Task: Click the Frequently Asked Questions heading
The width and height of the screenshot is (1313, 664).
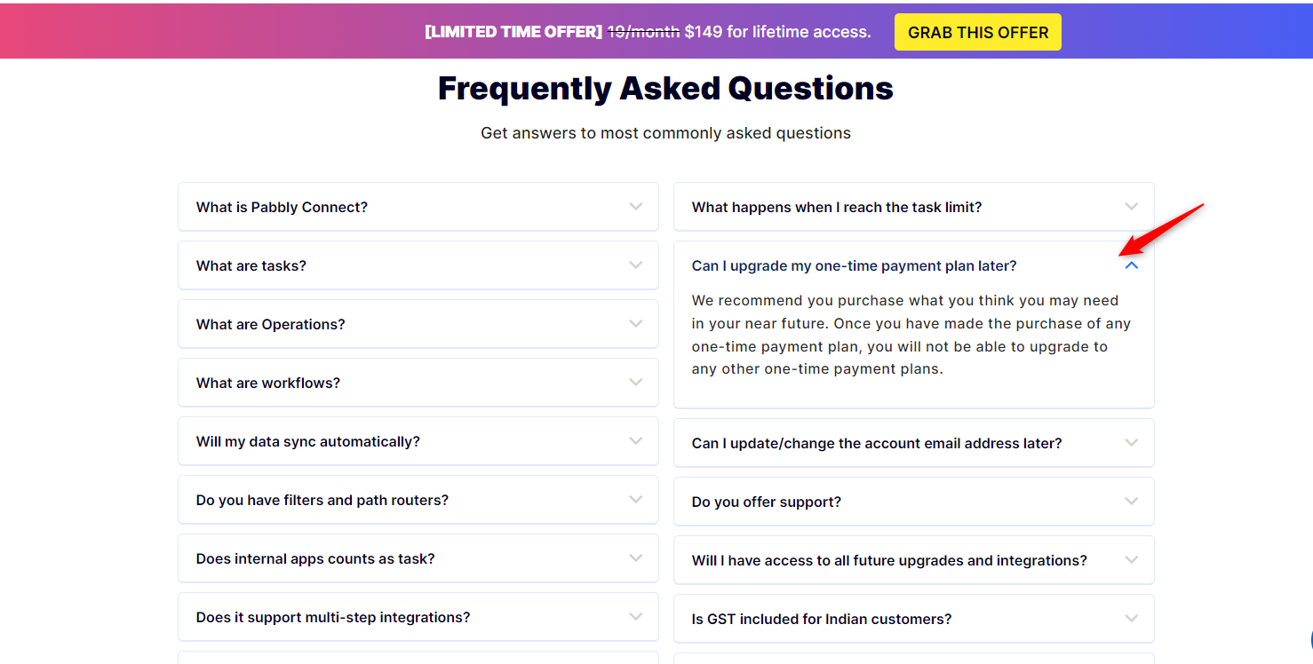Action: click(665, 88)
